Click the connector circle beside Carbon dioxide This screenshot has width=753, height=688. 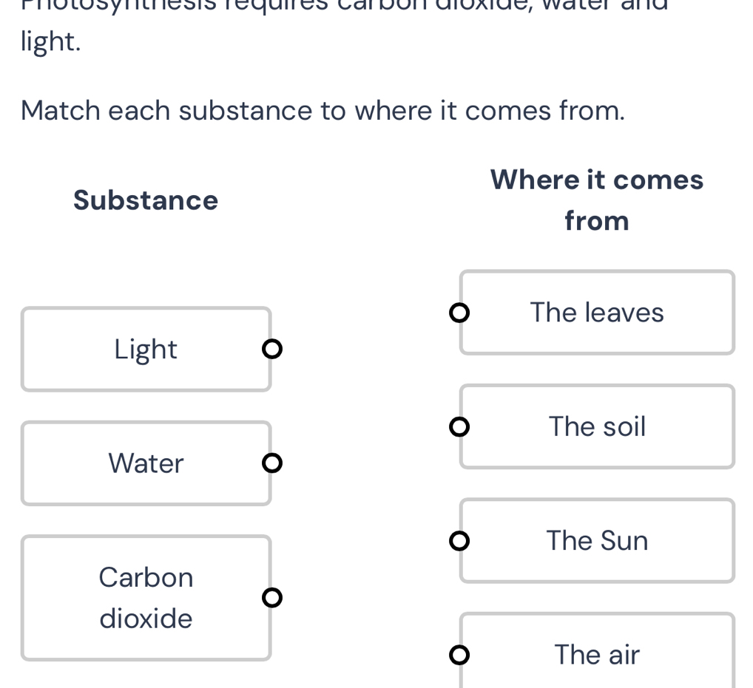[x=272, y=596]
